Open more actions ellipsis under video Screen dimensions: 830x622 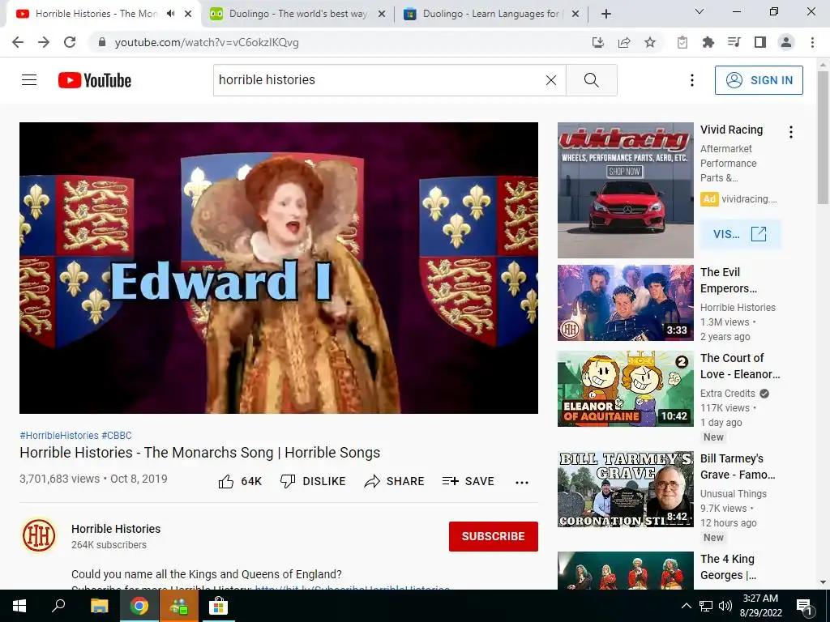coord(522,482)
